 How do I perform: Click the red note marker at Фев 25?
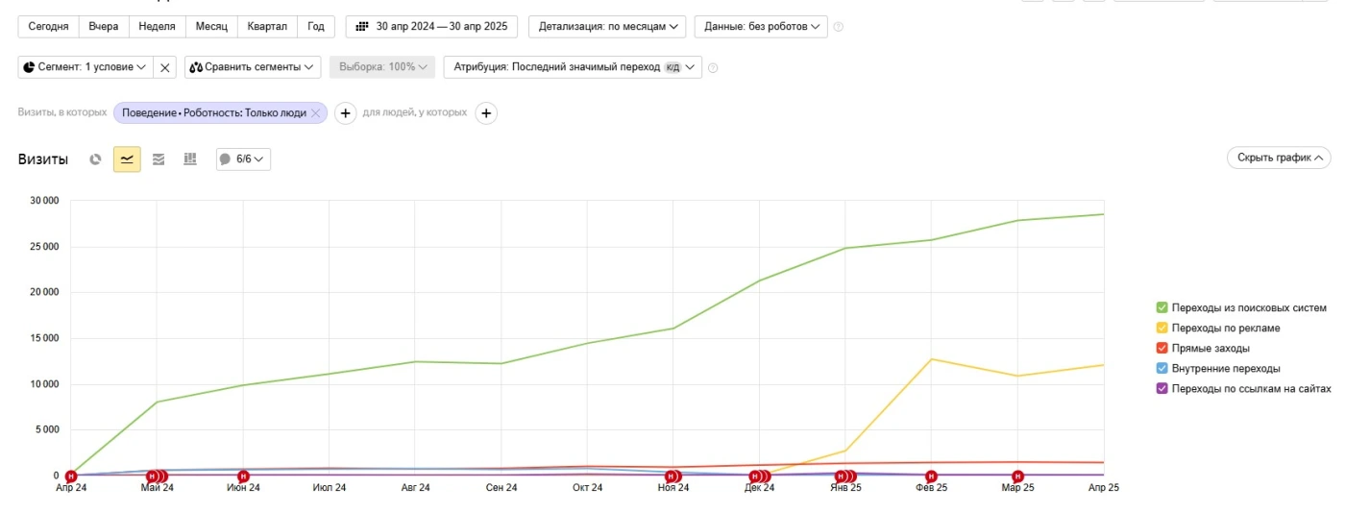(x=931, y=475)
